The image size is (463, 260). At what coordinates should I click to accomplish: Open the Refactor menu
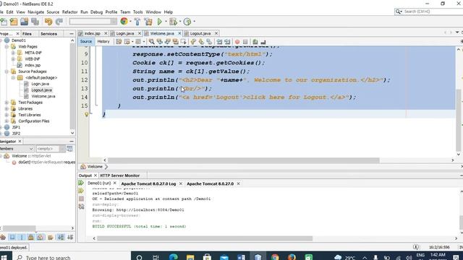pos(69,12)
